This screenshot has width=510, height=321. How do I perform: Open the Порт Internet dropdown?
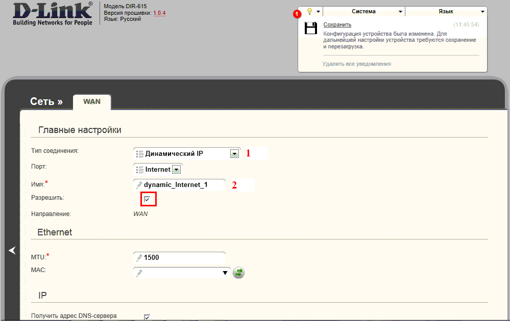point(176,170)
